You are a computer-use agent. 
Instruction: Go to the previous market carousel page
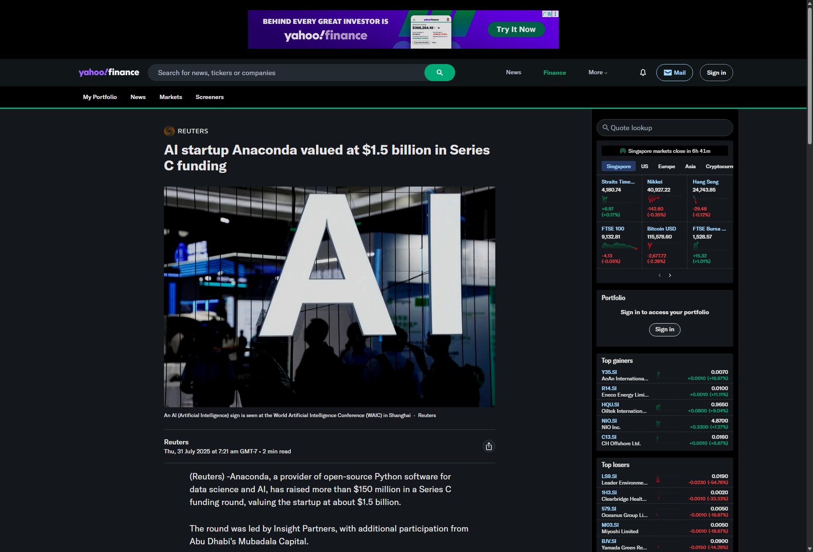[660, 275]
